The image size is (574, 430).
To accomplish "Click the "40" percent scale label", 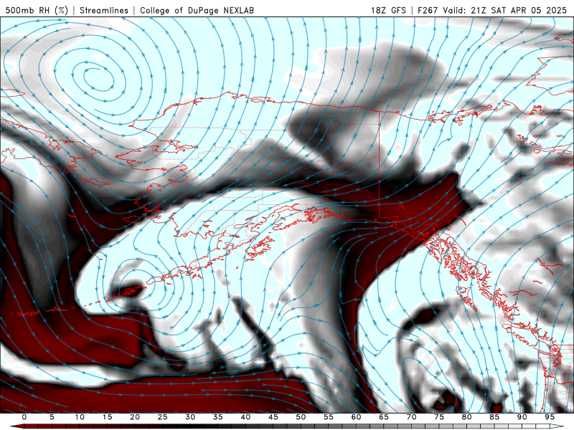I will click(245, 417).
